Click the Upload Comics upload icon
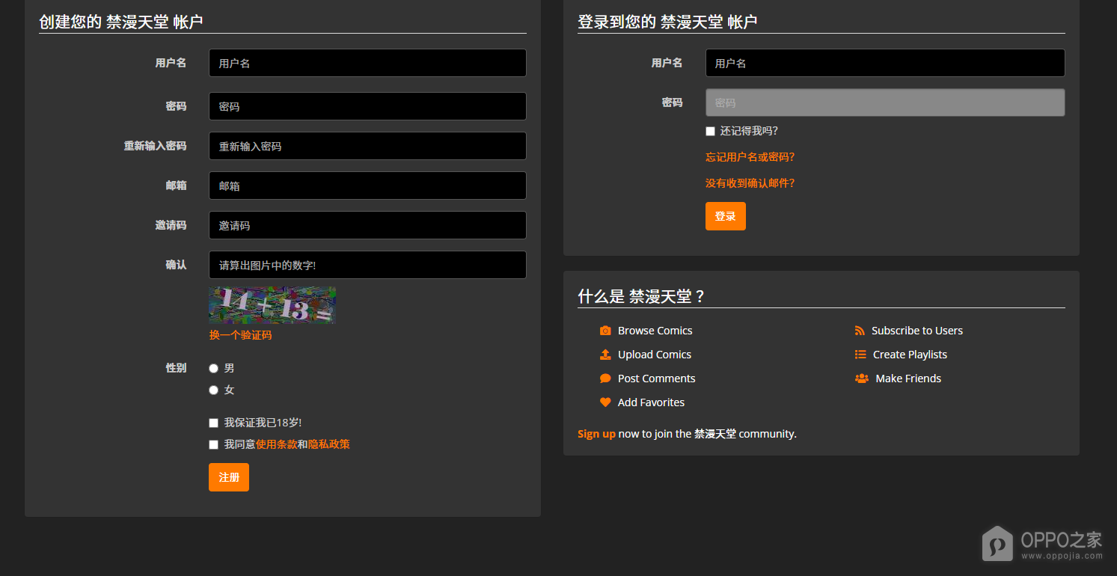The image size is (1117, 576). point(605,355)
